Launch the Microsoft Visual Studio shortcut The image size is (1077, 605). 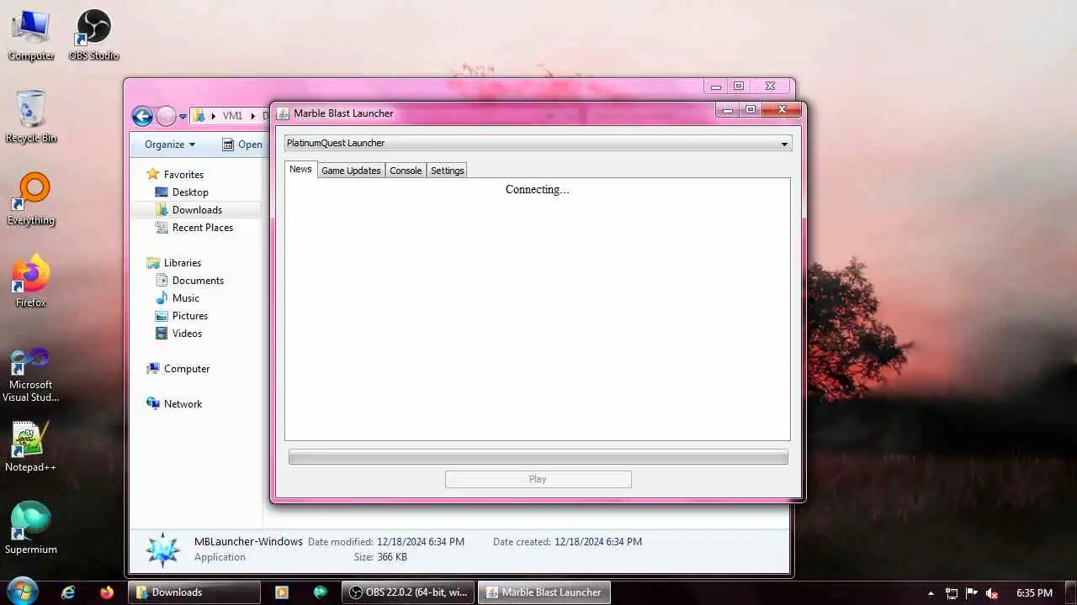(x=31, y=375)
